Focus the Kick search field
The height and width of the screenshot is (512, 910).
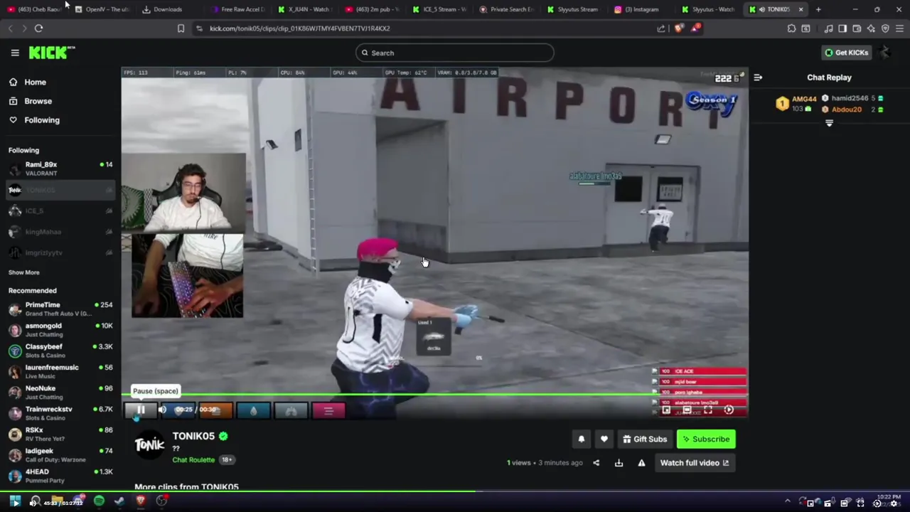pyautogui.click(x=455, y=53)
